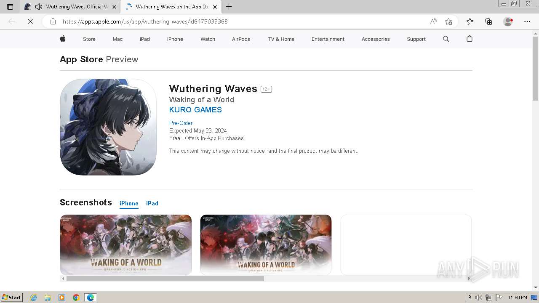This screenshot has height=303, width=539.
Task: Click the address bar URL
Action: 145,21
